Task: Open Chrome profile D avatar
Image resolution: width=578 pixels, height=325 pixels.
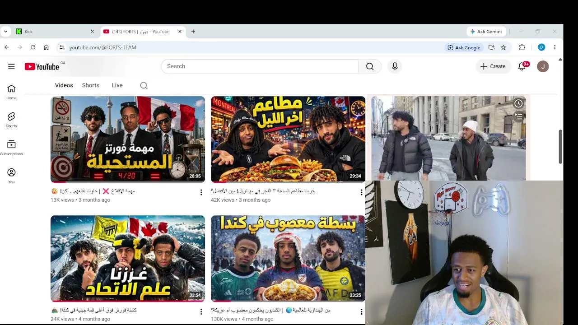Action: [x=541, y=47]
